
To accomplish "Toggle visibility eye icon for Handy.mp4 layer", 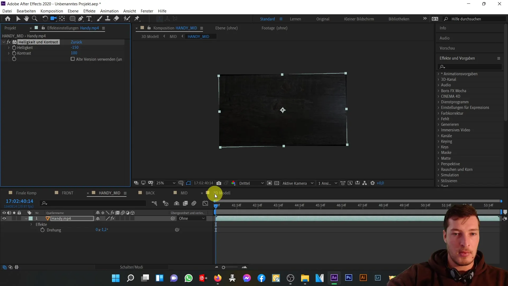I will (4, 218).
